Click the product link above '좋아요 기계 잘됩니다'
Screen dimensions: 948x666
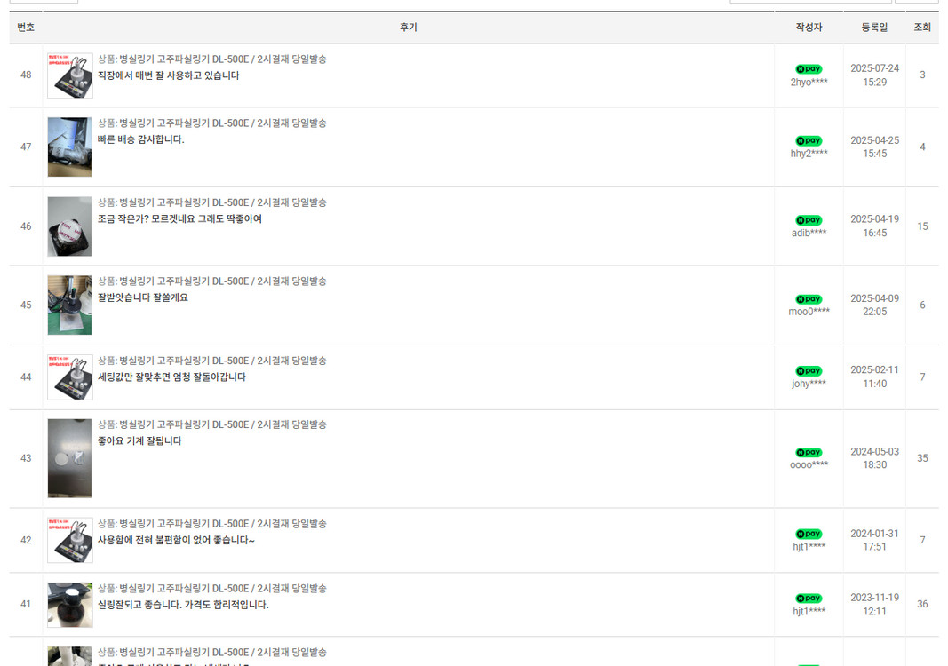(211, 424)
